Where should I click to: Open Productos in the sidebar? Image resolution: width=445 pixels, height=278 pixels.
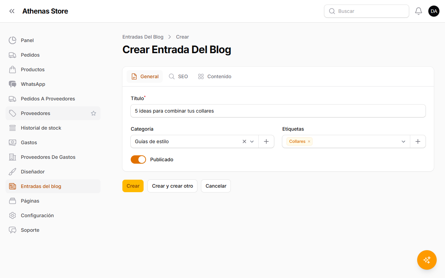[53, 69]
